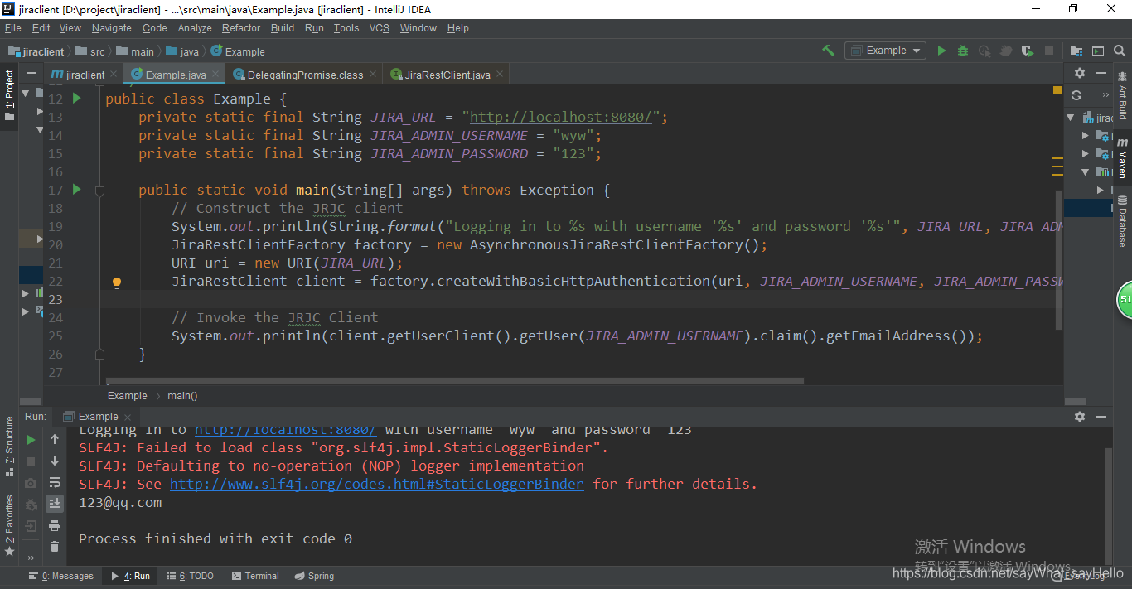1132x589 pixels.
Task: Click the camera dump threads icon
Action: pos(31,483)
